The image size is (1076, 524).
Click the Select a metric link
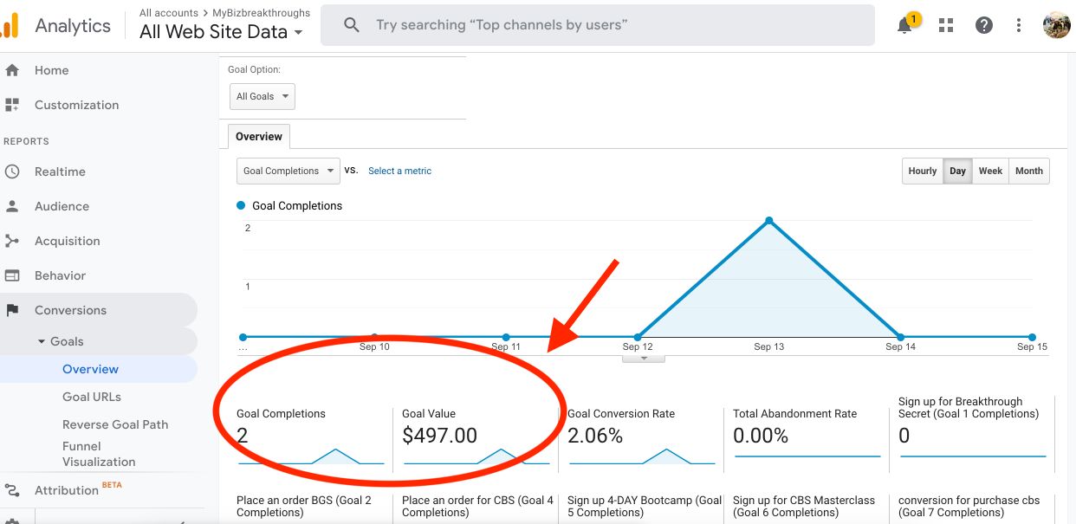coord(399,171)
